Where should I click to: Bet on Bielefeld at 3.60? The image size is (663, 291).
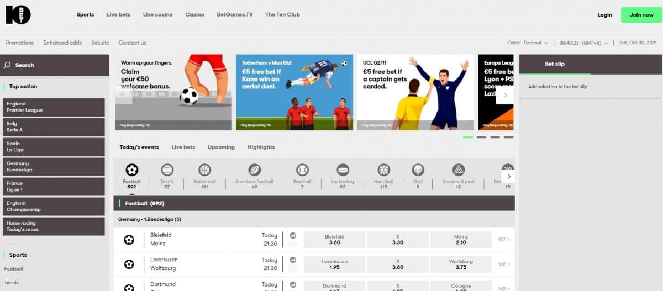(x=334, y=240)
